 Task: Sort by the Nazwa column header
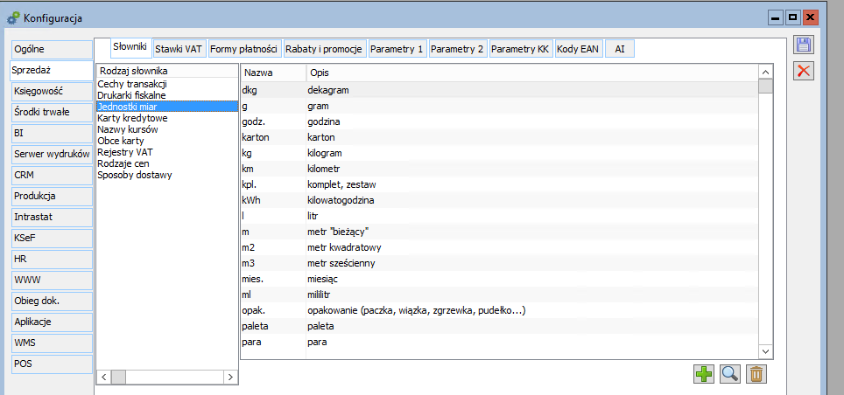(x=272, y=72)
